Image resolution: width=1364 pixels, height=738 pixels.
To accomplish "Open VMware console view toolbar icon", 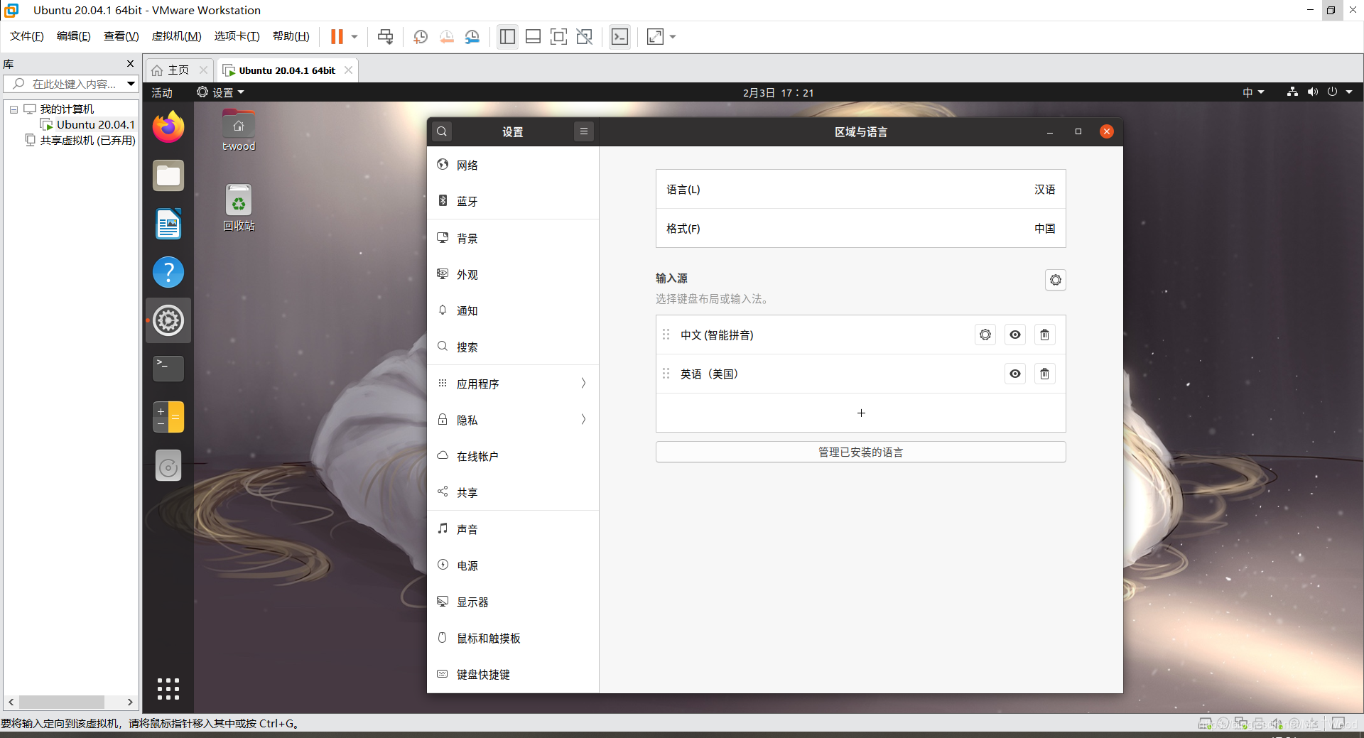I will coord(619,36).
